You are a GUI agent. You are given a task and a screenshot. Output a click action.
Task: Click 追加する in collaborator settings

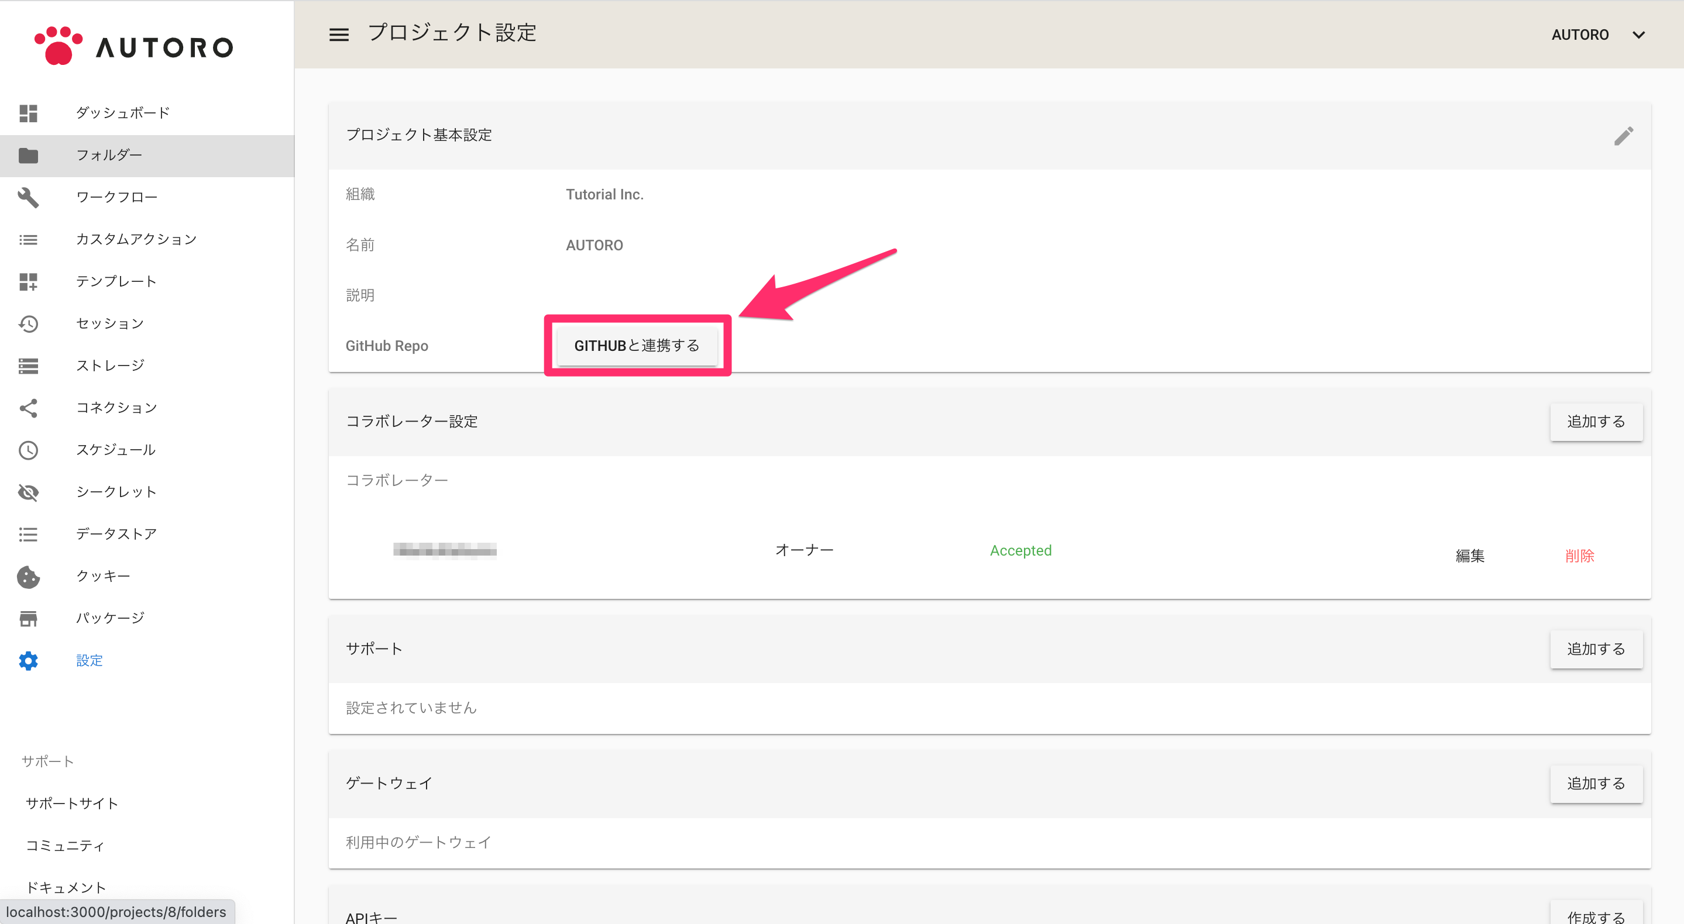tap(1595, 422)
